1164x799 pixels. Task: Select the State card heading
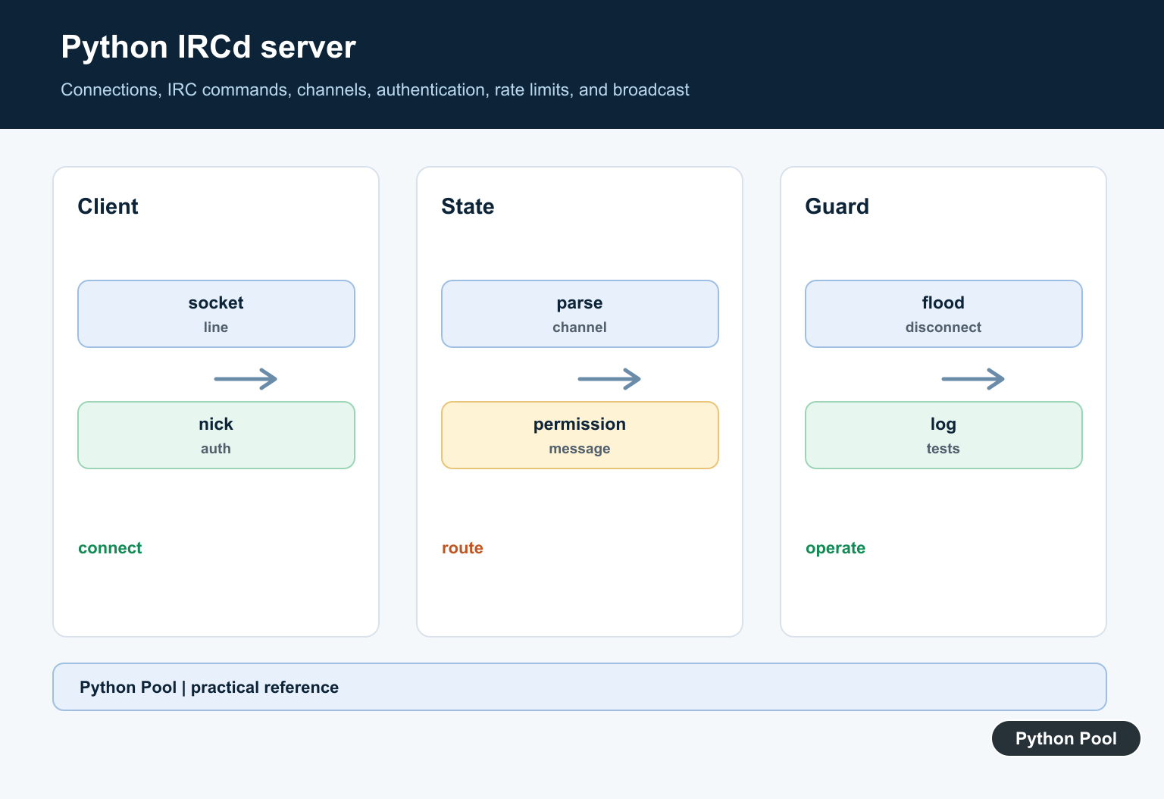(x=468, y=206)
